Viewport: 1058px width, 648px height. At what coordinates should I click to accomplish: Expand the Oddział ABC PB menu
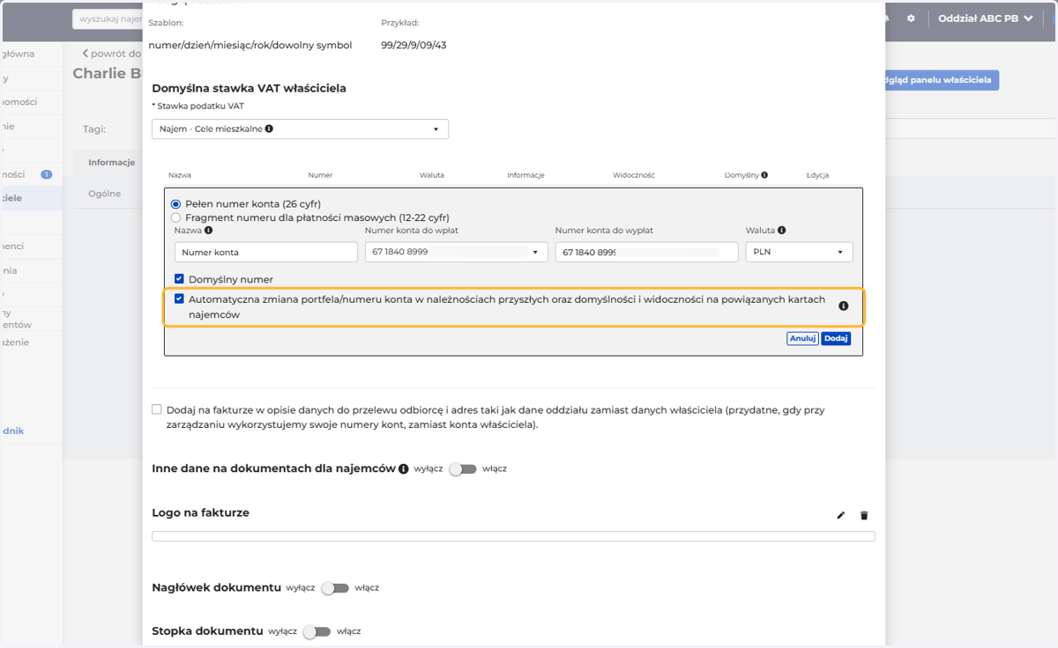coord(985,18)
